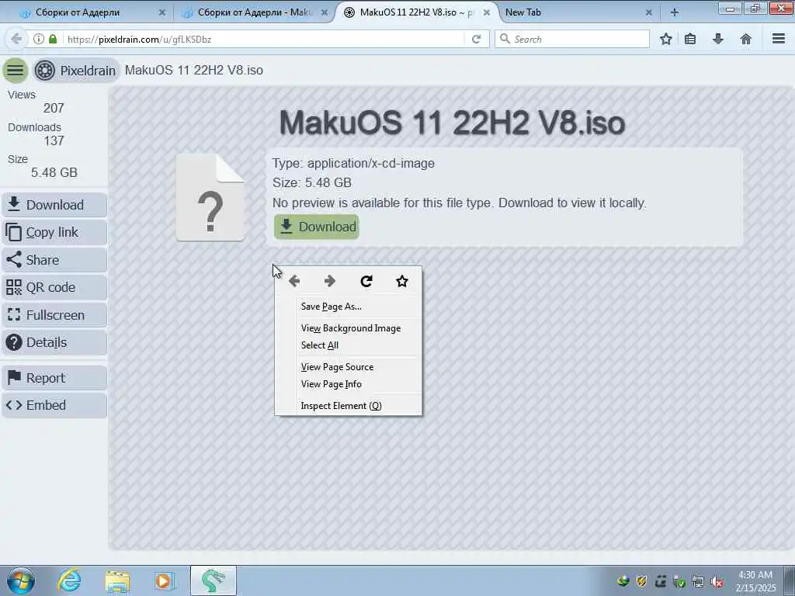Launch Internet Explorer from the taskbar
This screenshot has height=596, width=795.
[69, 580]
